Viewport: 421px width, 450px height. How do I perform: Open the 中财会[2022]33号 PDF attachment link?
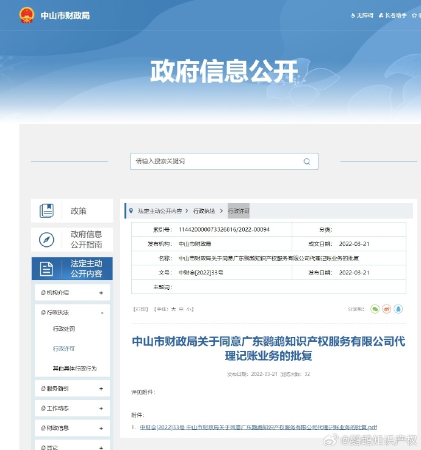(259, 427)
